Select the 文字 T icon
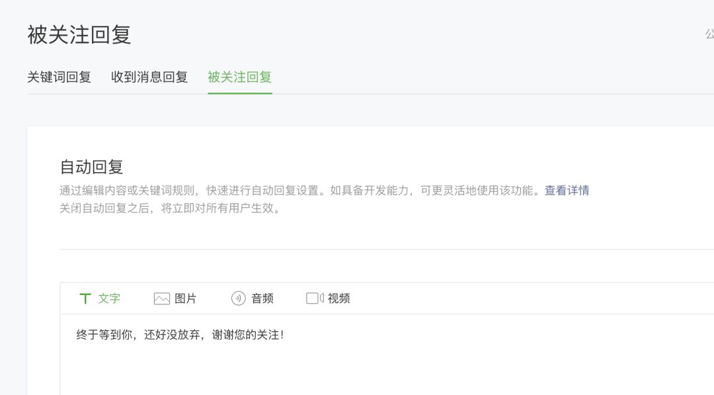 click(x=85, y=298)
